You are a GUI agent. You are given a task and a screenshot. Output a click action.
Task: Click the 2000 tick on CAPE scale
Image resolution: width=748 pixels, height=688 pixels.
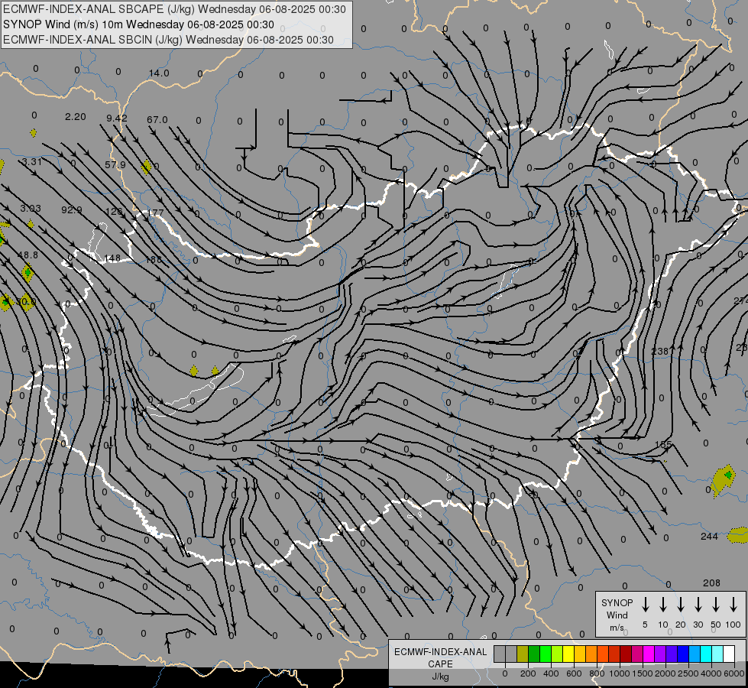pos(665,673)
